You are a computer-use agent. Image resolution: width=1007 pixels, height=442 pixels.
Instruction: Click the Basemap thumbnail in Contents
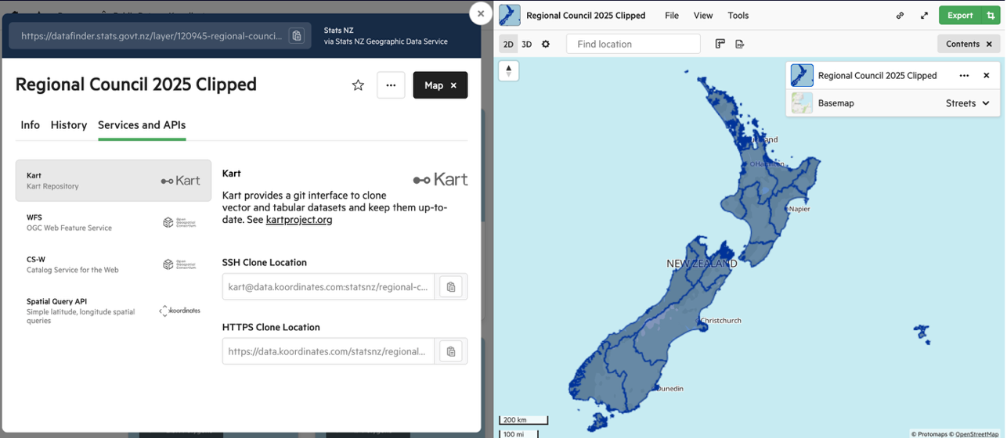click(x=802, y=103)
